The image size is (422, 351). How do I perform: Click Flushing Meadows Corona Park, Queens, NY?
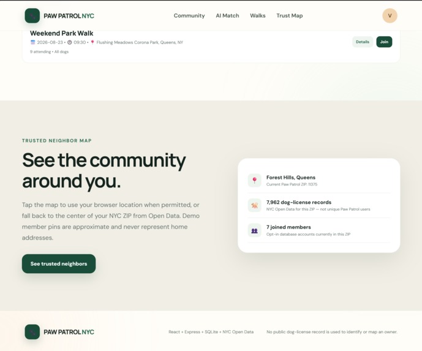140,42
